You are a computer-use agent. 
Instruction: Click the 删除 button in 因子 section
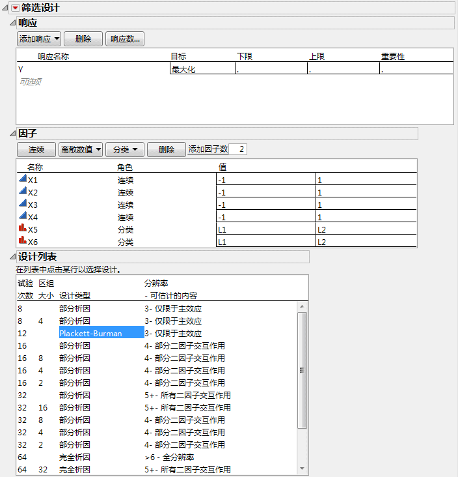coord(167,150)
